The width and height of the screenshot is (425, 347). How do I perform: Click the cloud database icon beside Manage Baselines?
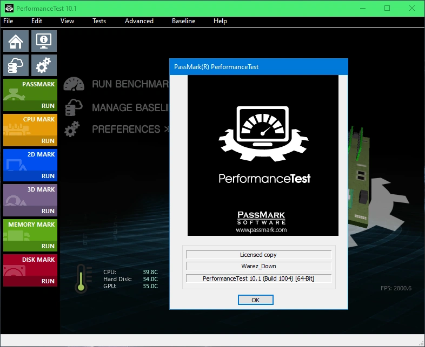pos(74,107)
